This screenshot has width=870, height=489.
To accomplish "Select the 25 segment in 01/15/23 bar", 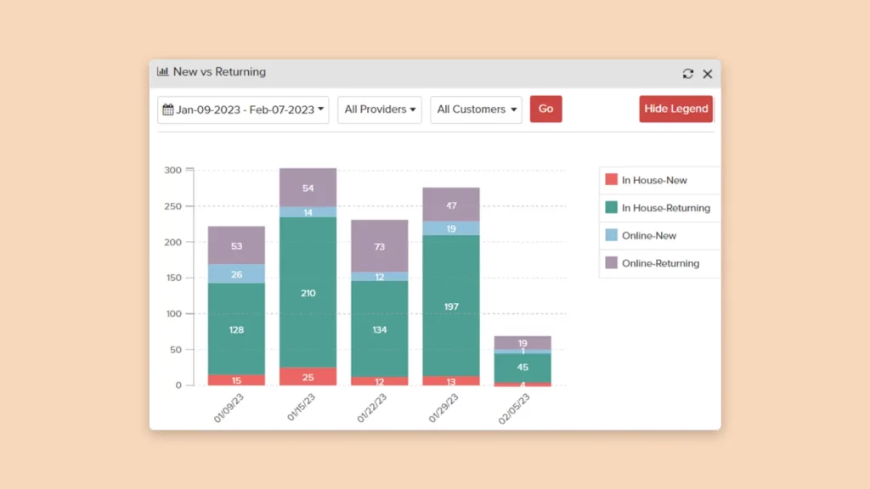I will point(308,376).
